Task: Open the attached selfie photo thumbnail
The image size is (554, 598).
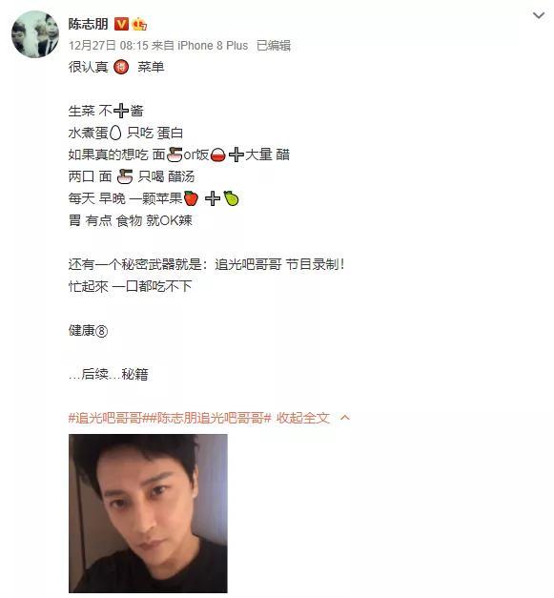Action: tap(148, 513)
